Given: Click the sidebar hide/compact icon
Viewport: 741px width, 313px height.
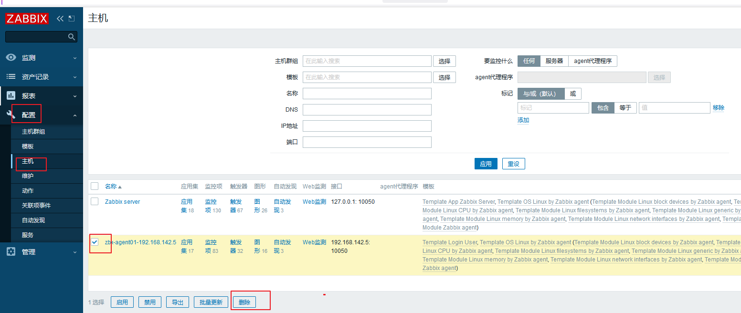Looking at the screenshot, I should [72, 19].
